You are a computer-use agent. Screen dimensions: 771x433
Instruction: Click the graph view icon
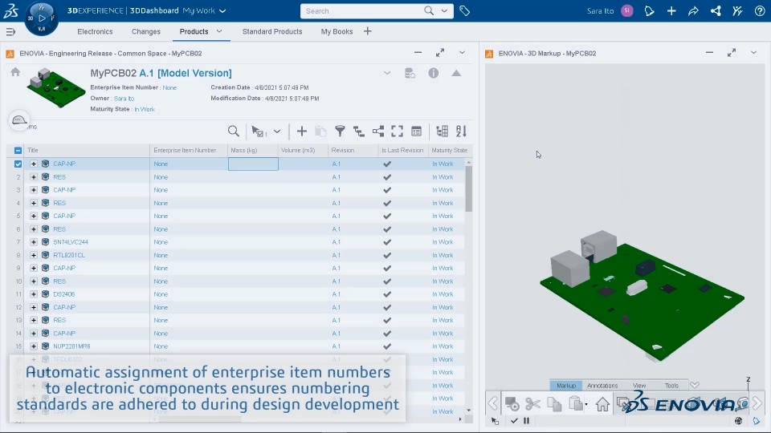378,131
